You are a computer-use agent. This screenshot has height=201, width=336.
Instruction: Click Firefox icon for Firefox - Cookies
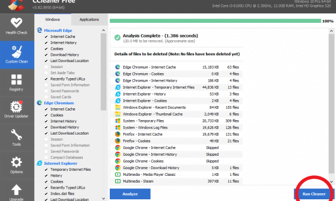(118, 141)
